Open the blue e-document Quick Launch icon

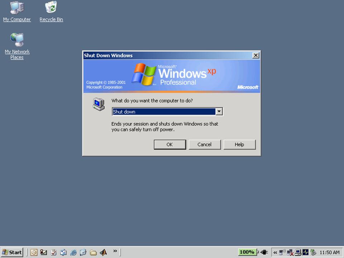pos(83,252)
